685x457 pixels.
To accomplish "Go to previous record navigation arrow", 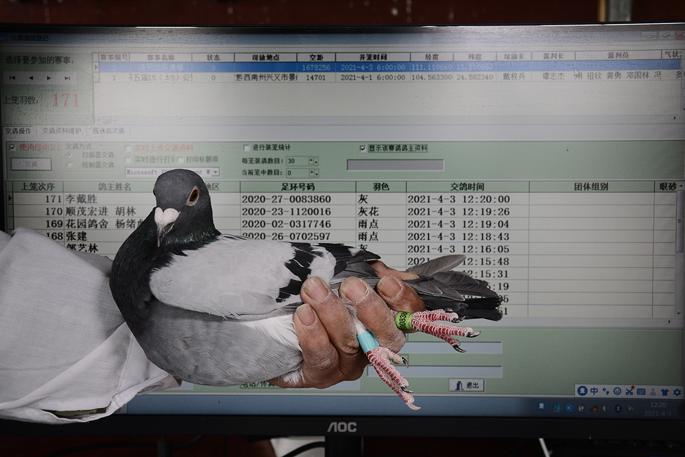I will point(31,78).
